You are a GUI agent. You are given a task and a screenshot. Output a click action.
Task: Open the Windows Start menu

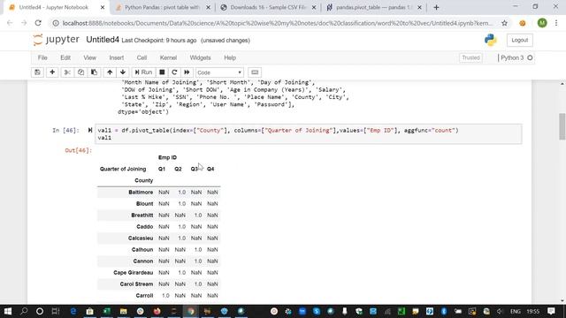pyautogui.click(x=8, y=311)
